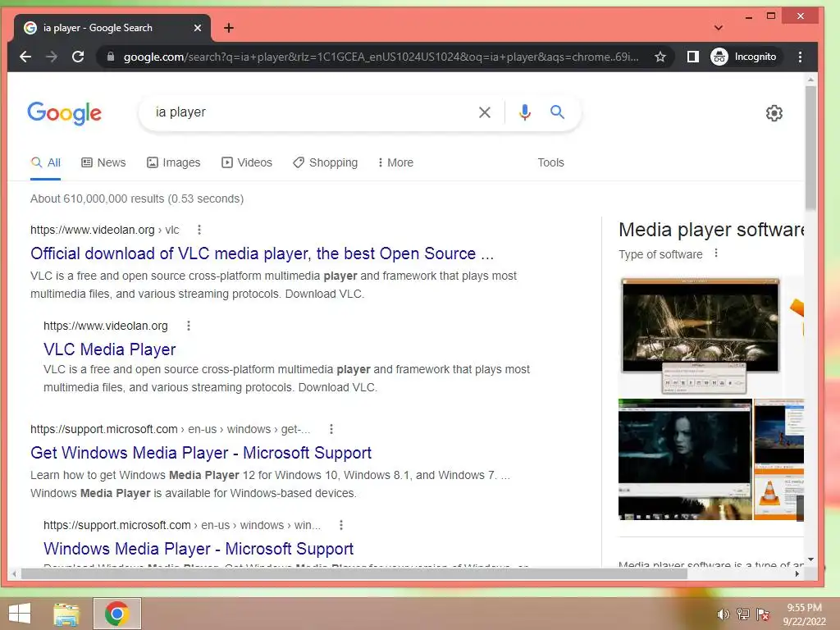The image size is (840, 630).
Task: View the dark movie player thumbnail
Action: (685, 459)
